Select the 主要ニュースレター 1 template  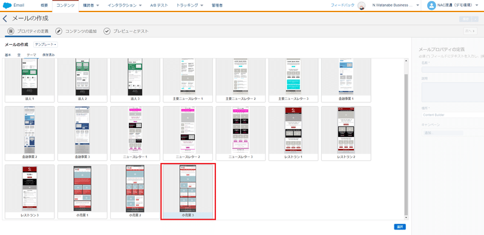pos(188,80)
